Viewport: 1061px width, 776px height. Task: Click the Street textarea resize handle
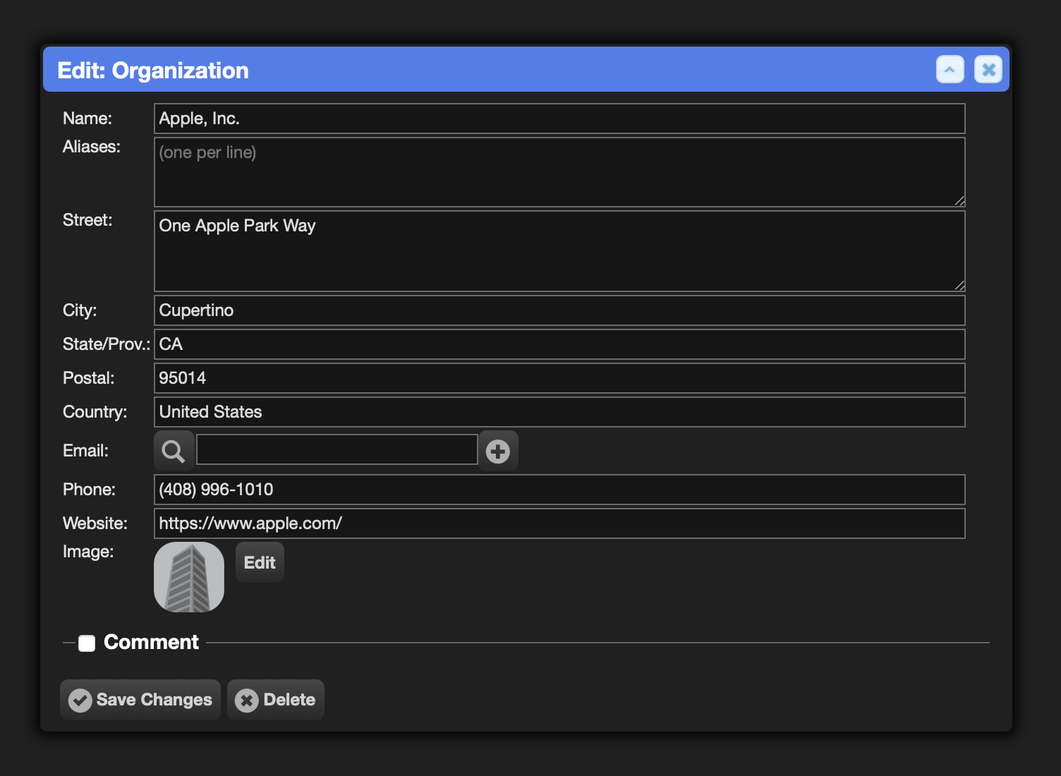(x=959, y=286)
